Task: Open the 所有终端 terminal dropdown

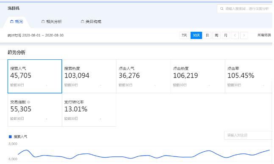Action: coord(264,35)
